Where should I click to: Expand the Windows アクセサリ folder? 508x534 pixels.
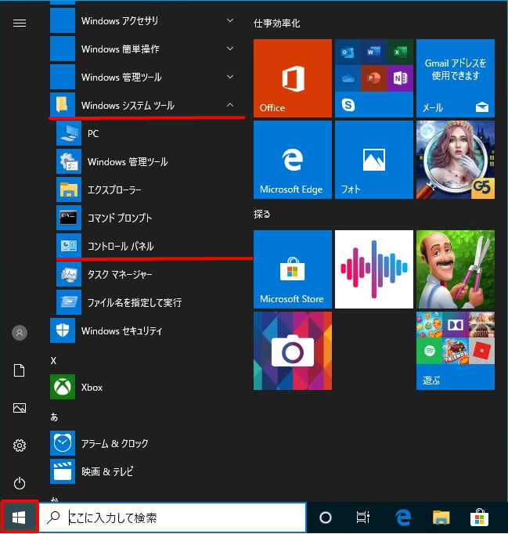point(147,21)
